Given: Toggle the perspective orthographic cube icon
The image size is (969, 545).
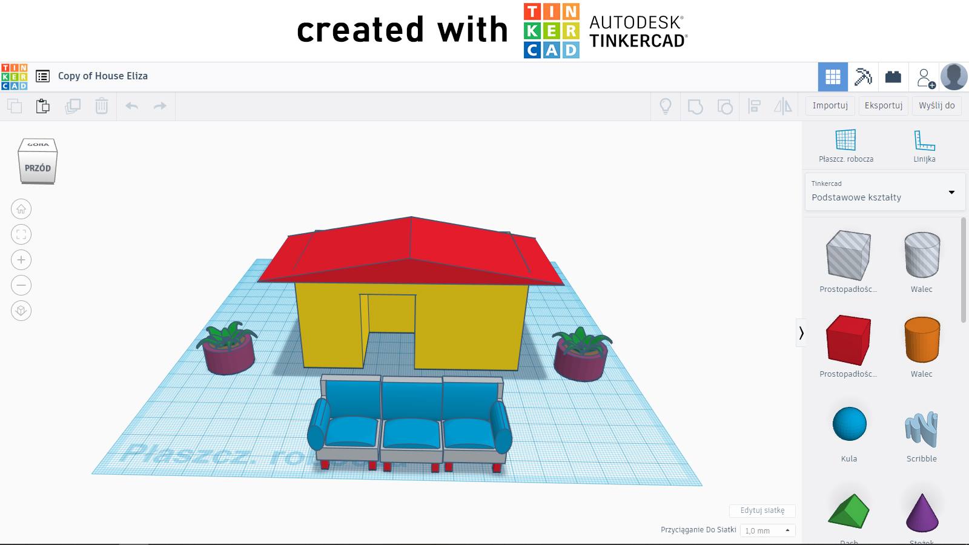Looking at the screenshot, I should (21, 311).
